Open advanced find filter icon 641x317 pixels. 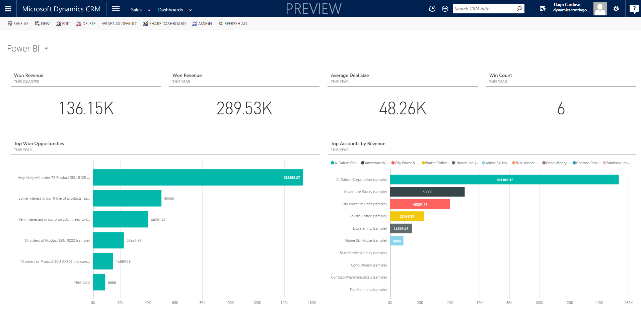pos(543,9)
